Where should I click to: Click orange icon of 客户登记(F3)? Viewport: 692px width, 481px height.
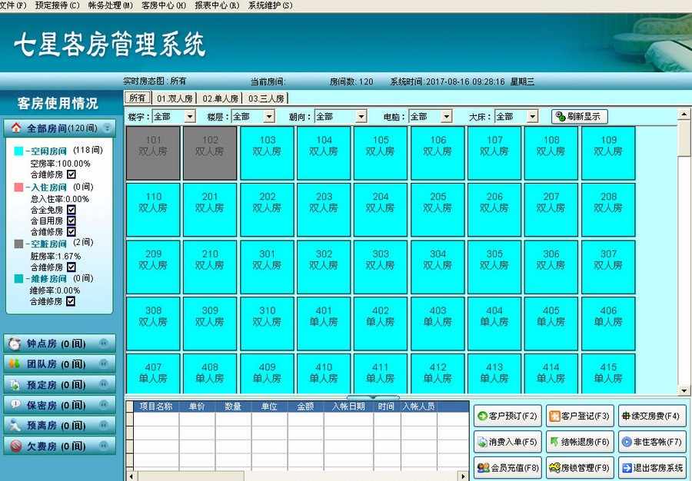[554, 416]
